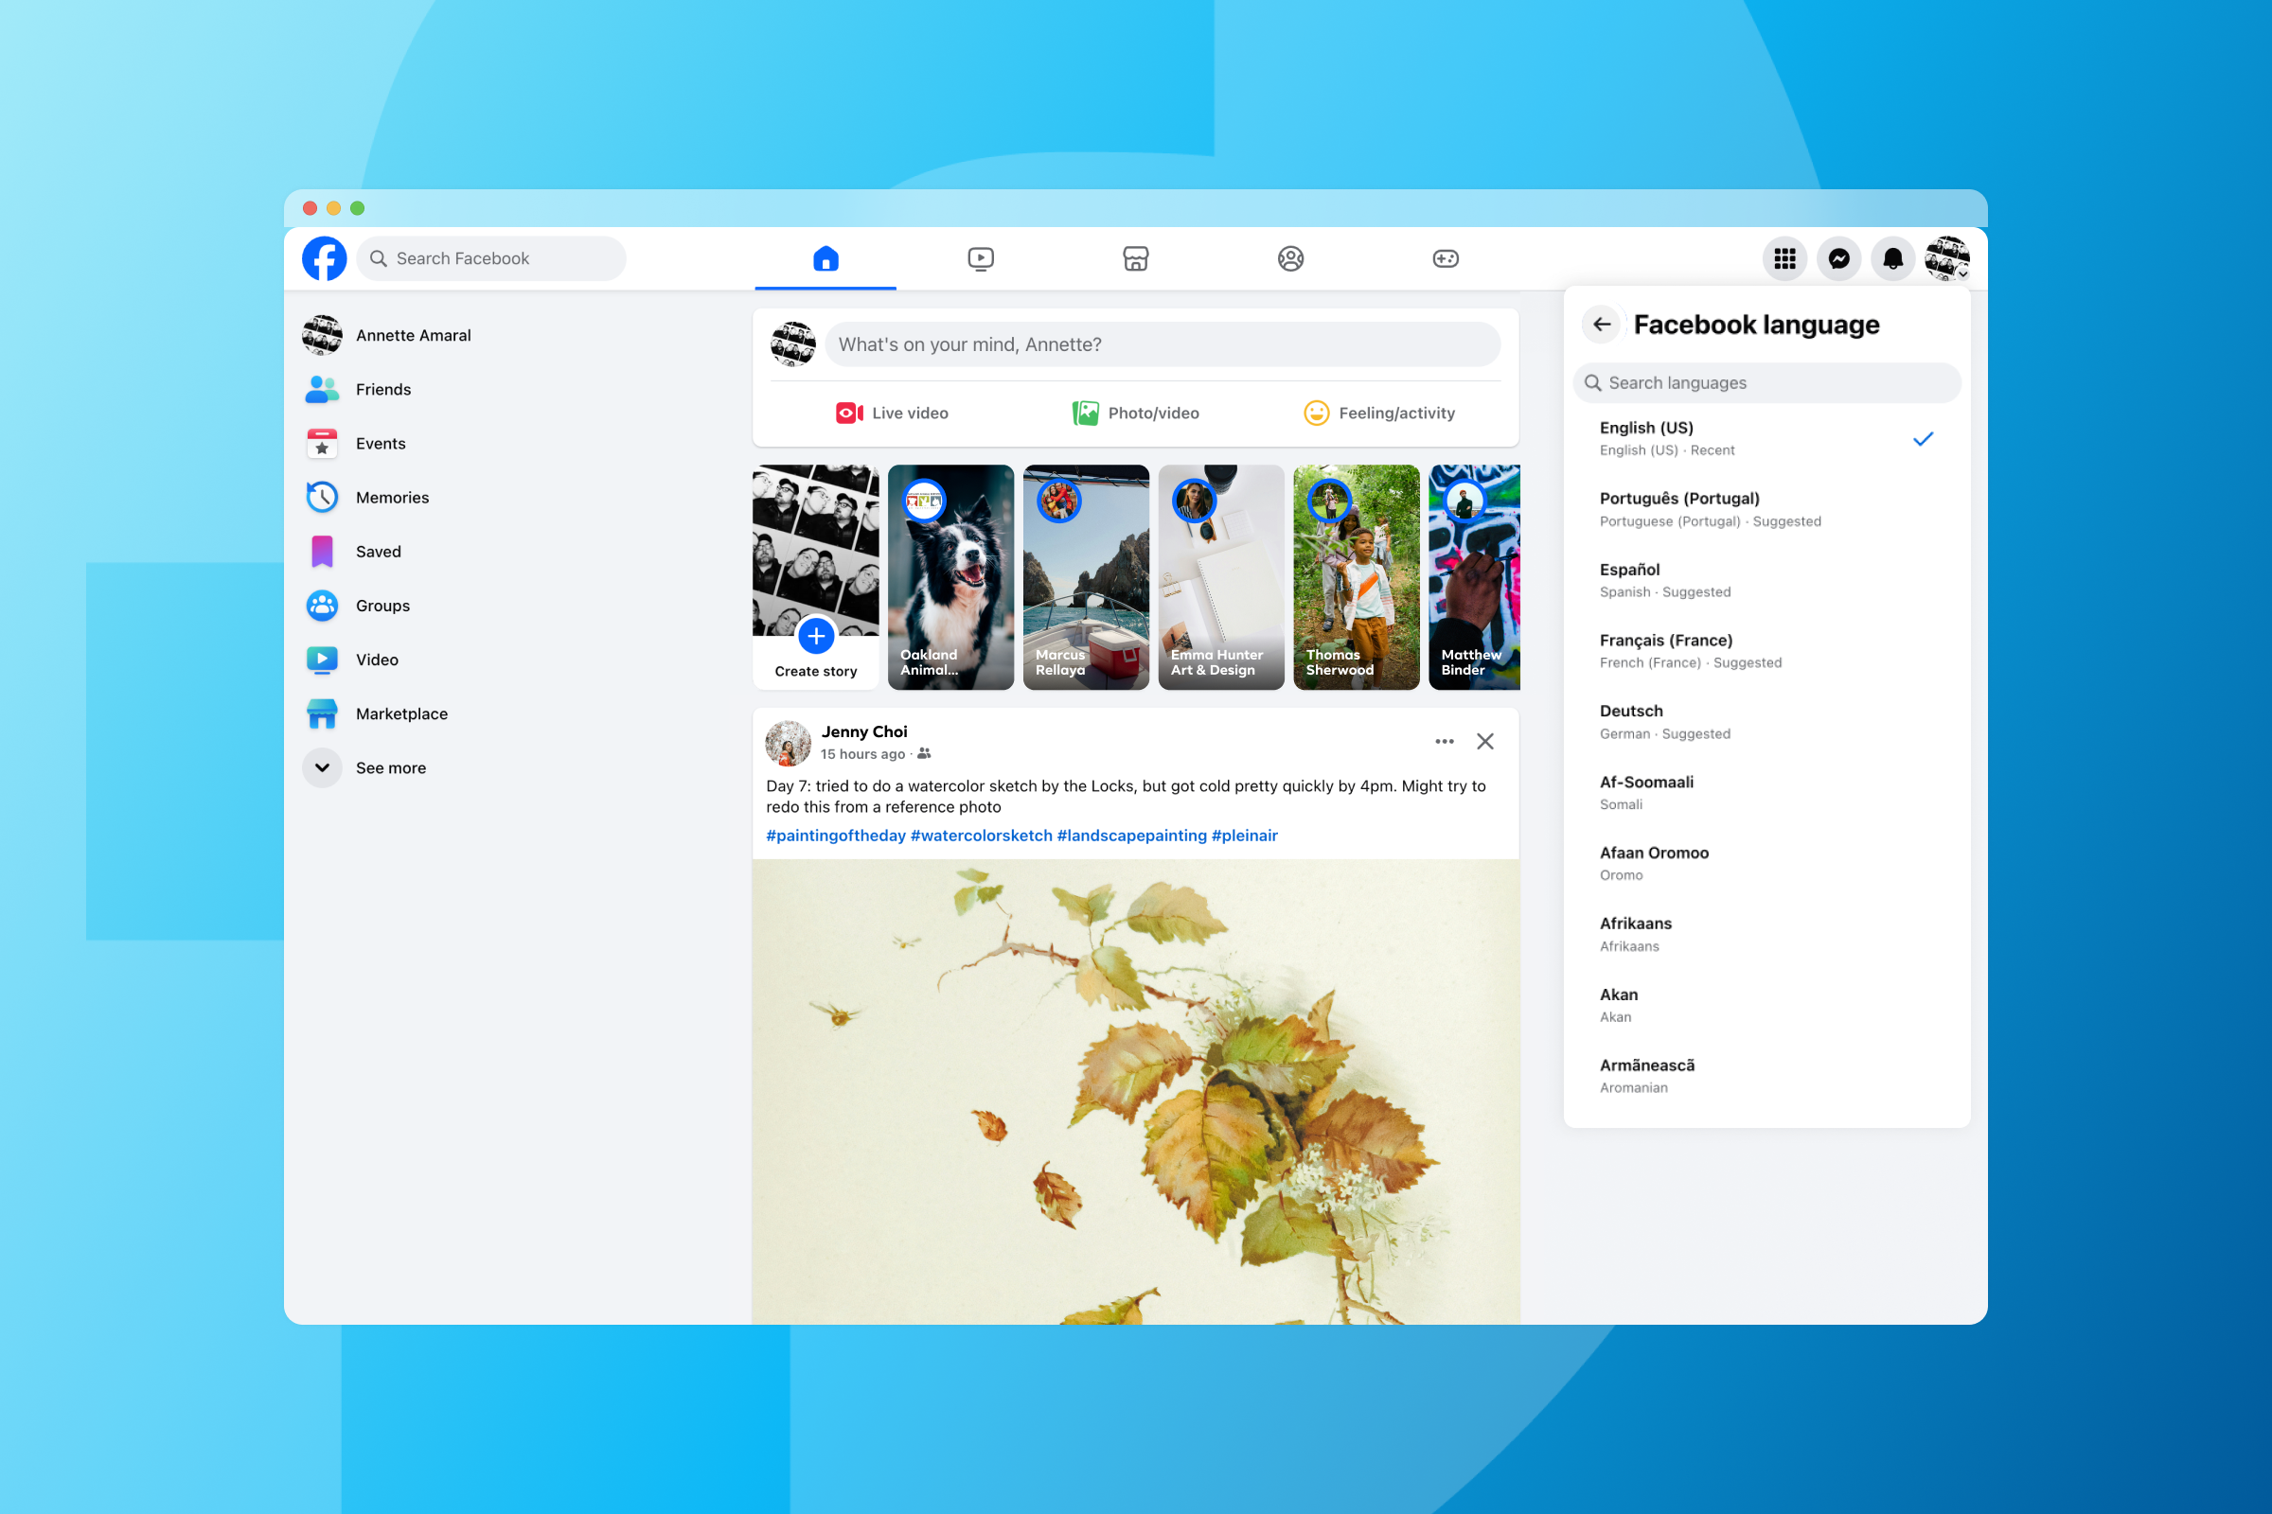This screenshot has width=2272, height=1514.
Task: View Thomas Sherwood story
Action: tap(1357, 577)
